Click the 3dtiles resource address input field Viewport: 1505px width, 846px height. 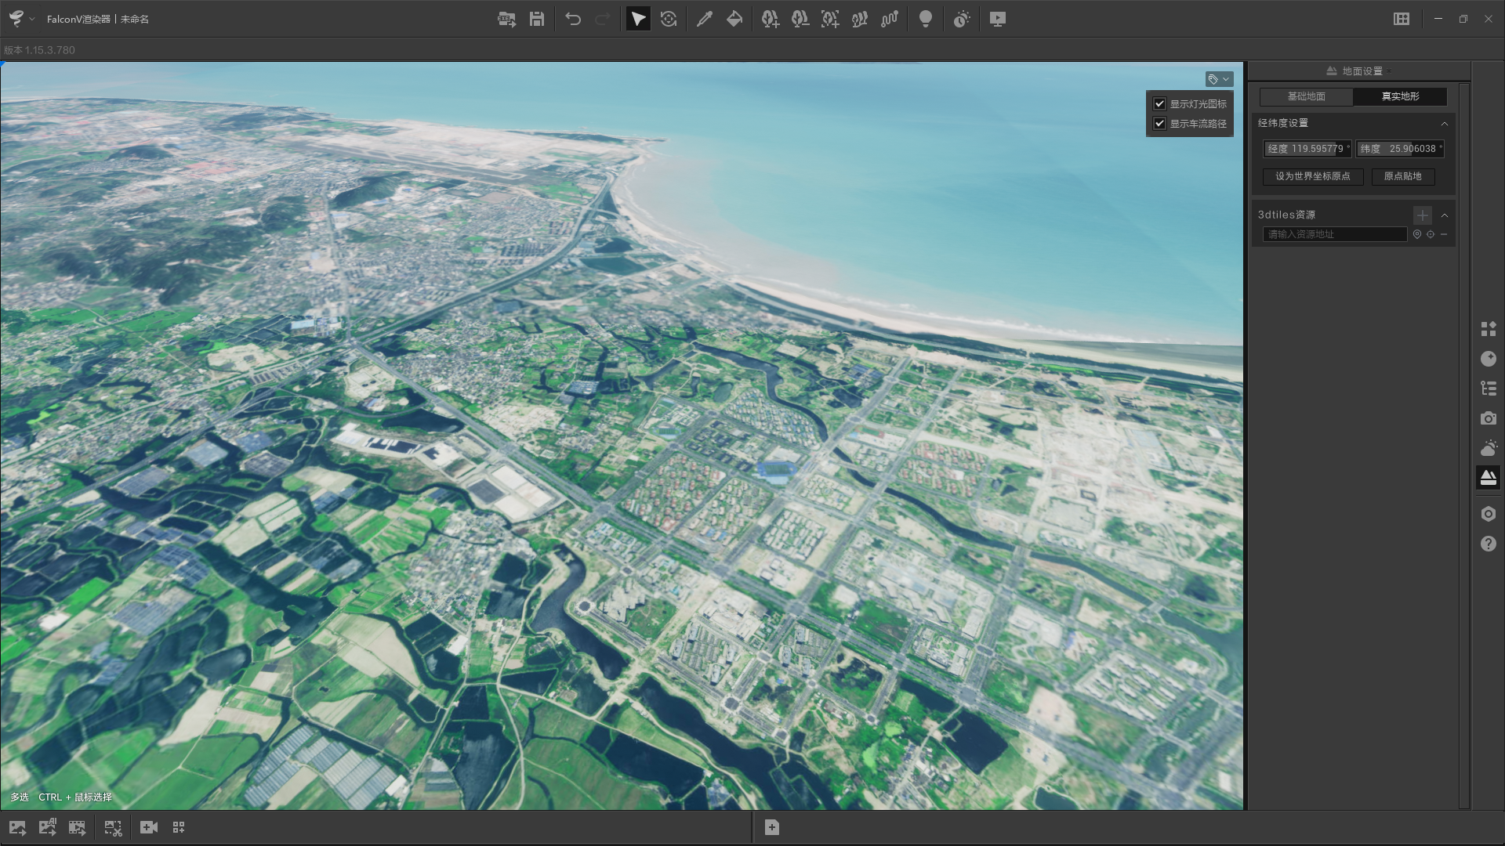(1334, 234)
